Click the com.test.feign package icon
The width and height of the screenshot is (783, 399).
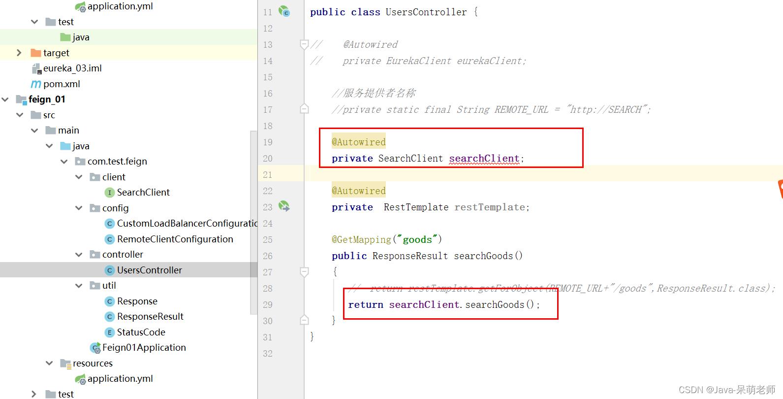click(80, 162)
